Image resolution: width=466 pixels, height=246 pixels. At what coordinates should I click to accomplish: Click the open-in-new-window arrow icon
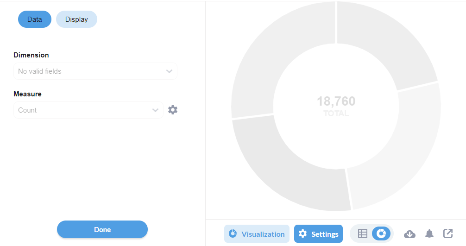point(448,233)
